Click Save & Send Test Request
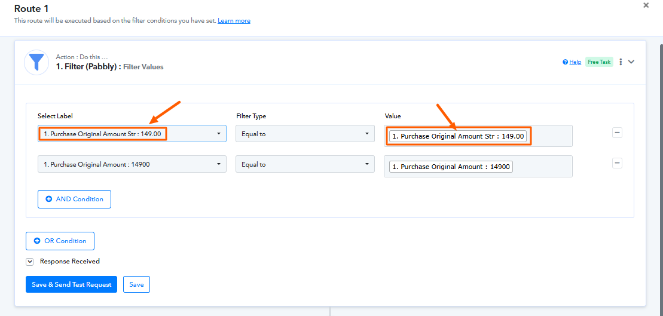This screenshot has height=316, width=663. [x=71, y=284]
